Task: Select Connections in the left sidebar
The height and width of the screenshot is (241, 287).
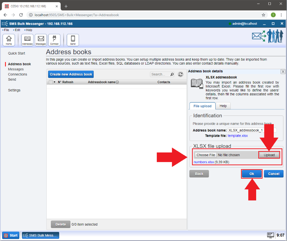Action: [17, 74]
